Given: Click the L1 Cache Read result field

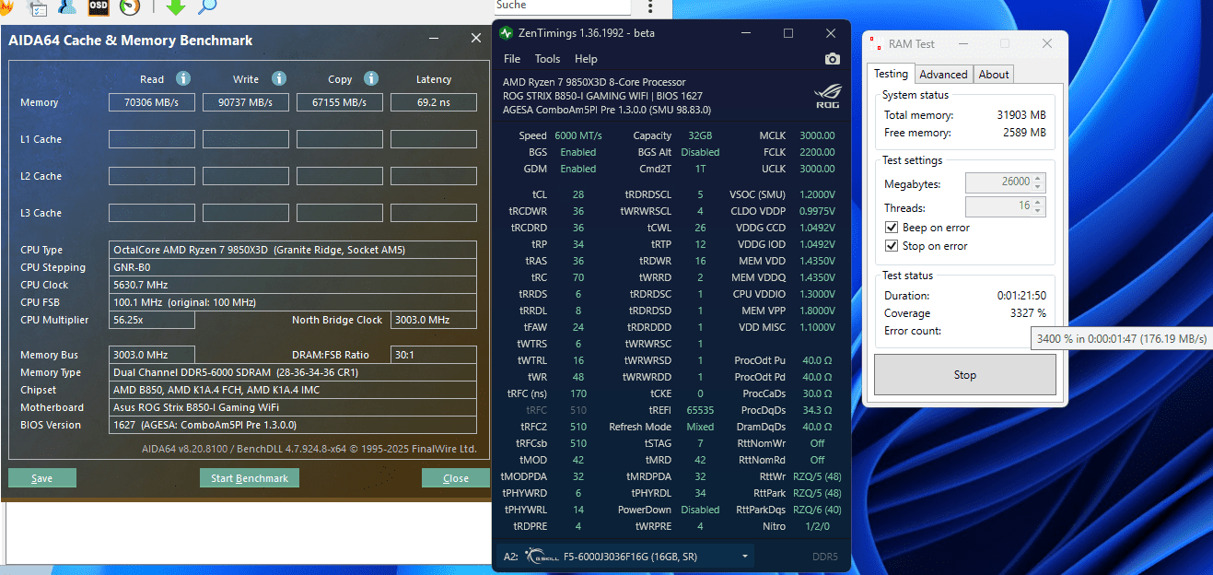Looking at the screenshot, I should pyautogui.click(x=152, y=139).
